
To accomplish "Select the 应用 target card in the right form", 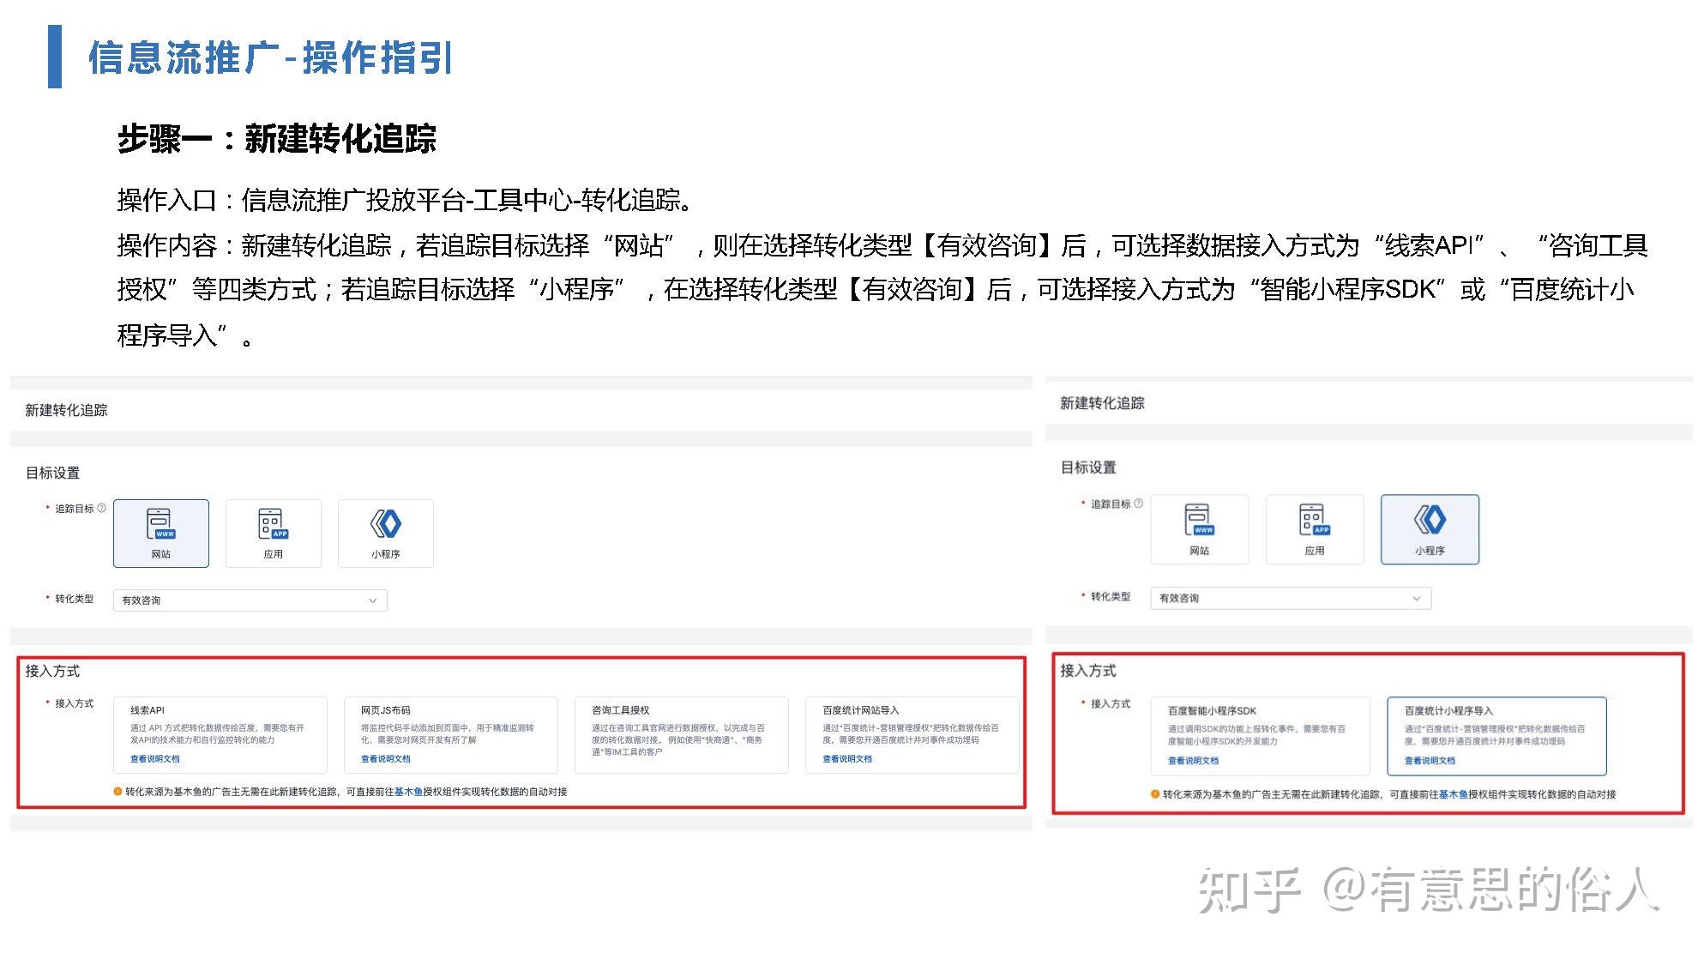I will 1315,529.
